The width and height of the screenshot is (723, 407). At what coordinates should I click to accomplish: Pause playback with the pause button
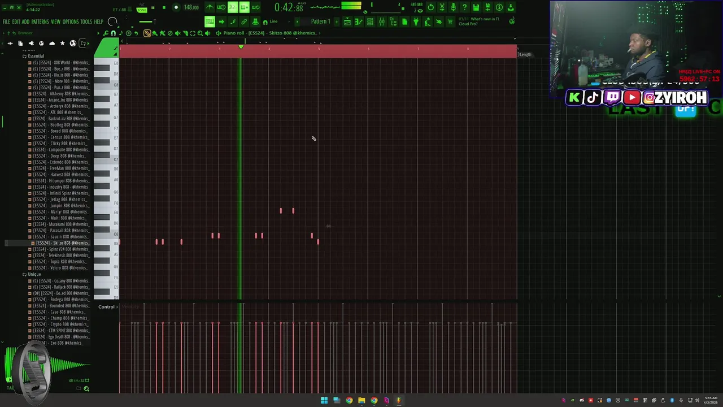[x=153, y=8]
